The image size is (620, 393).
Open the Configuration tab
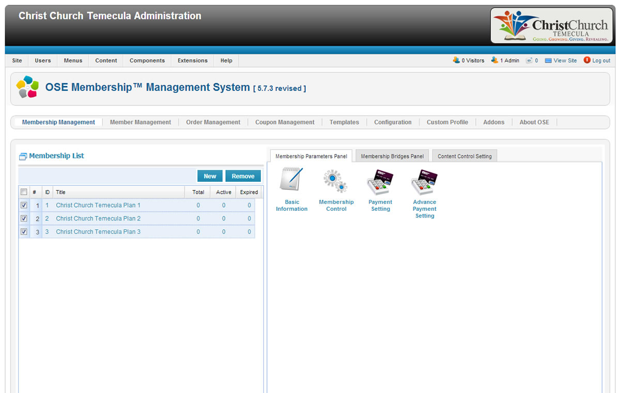pyautogui.click(x=393, y=122)
